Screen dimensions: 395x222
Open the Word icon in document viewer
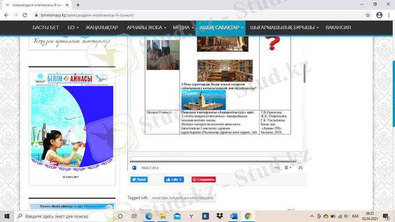coord(134,168)
